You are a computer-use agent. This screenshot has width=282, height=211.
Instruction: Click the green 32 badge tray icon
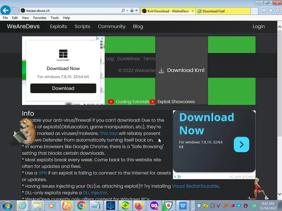click(x=254, y=206)
